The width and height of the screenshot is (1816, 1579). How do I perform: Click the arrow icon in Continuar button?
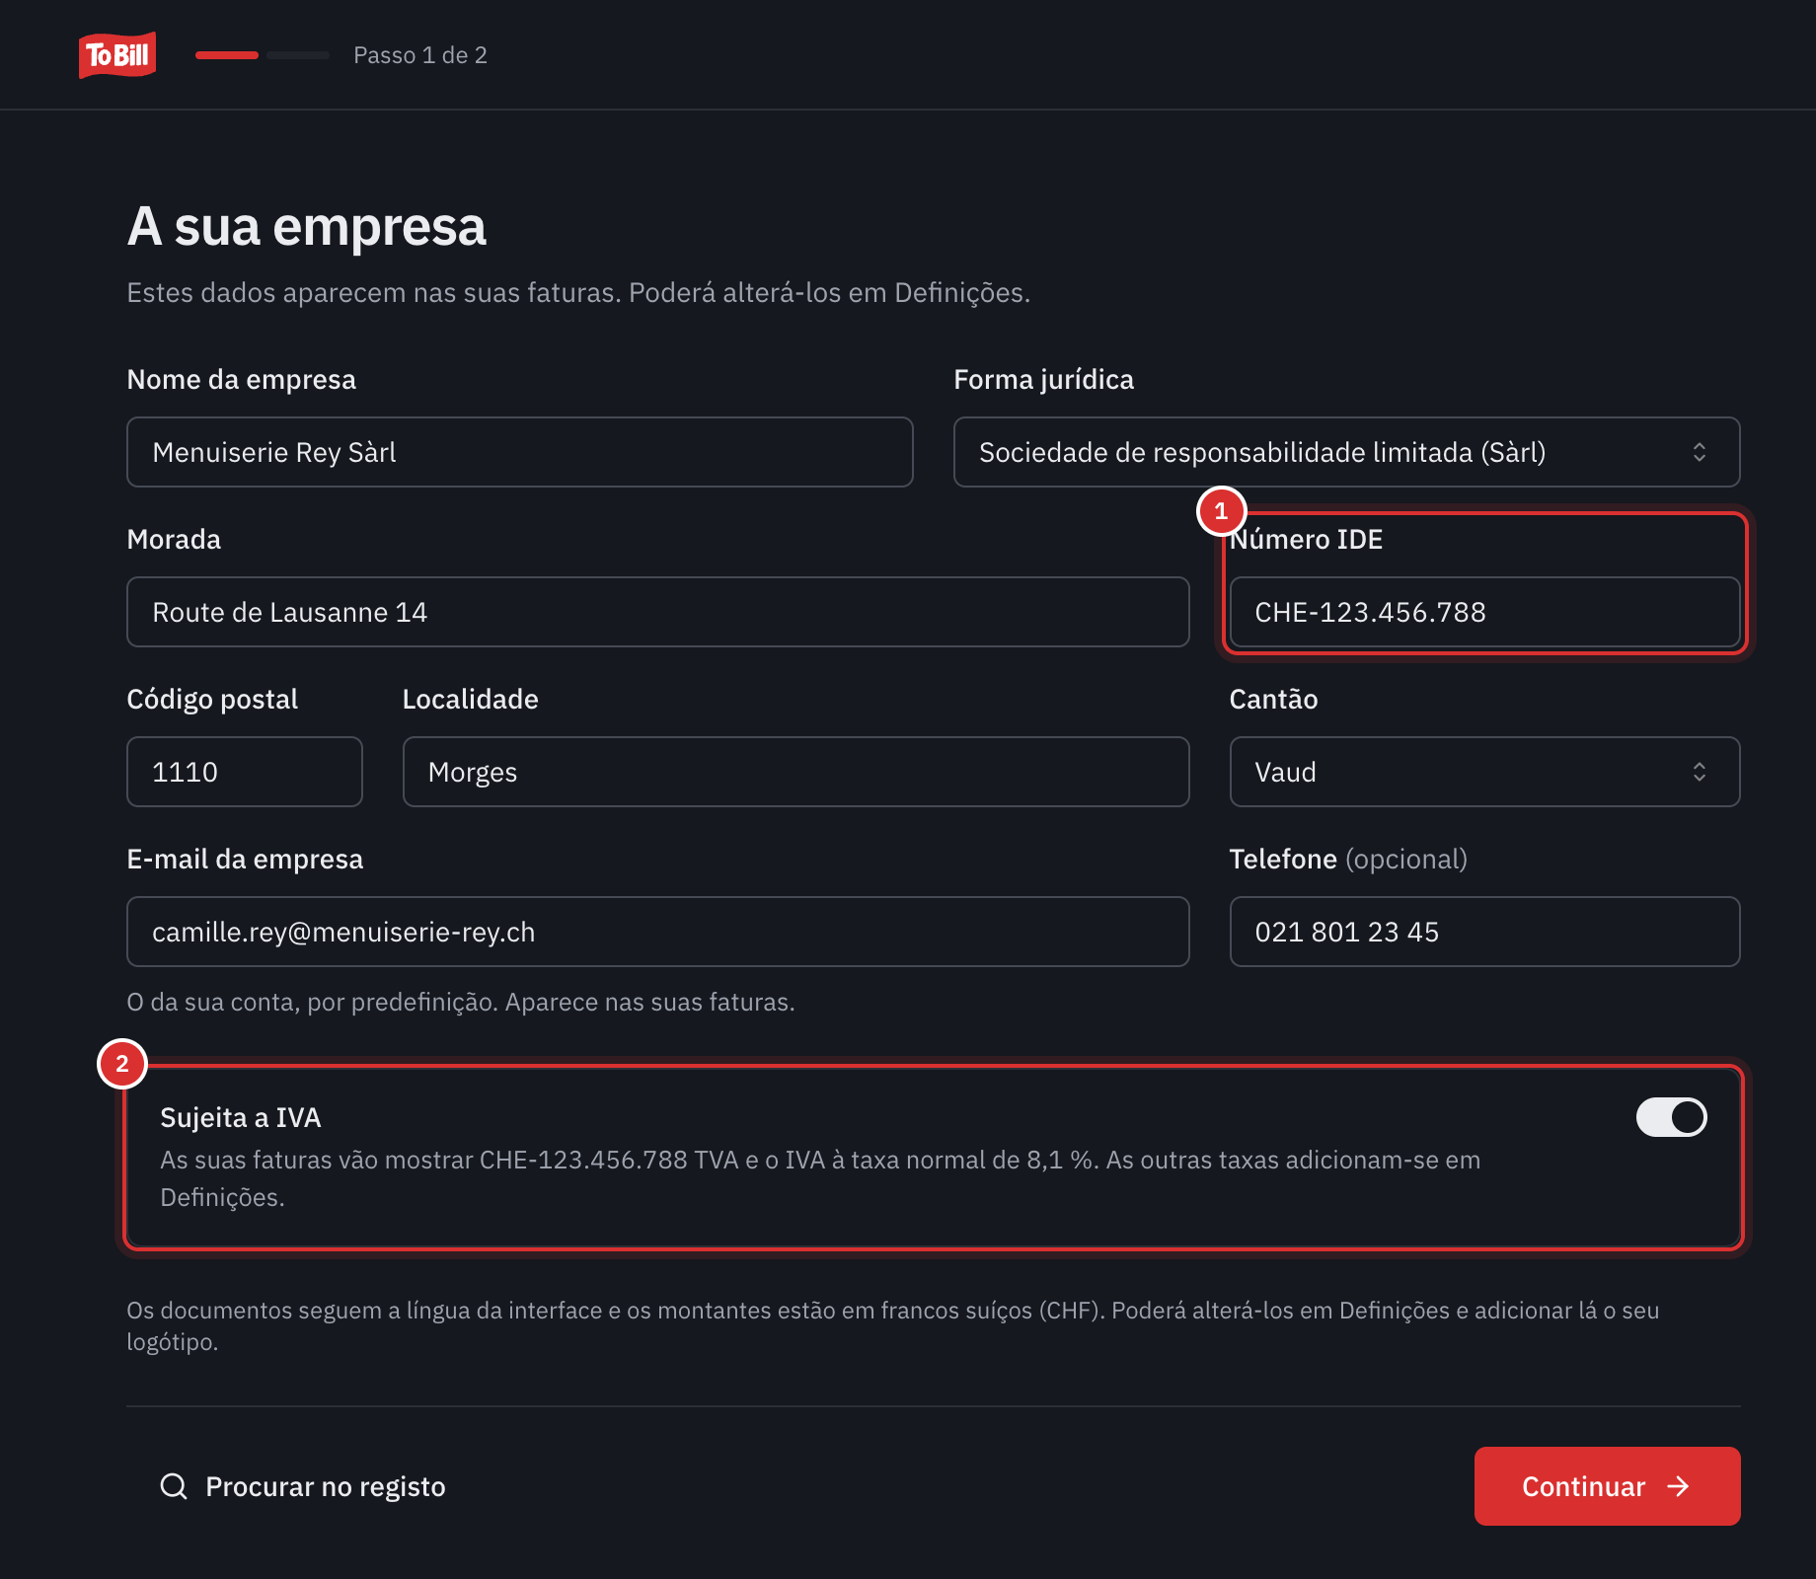(x=1678, y=1486)
